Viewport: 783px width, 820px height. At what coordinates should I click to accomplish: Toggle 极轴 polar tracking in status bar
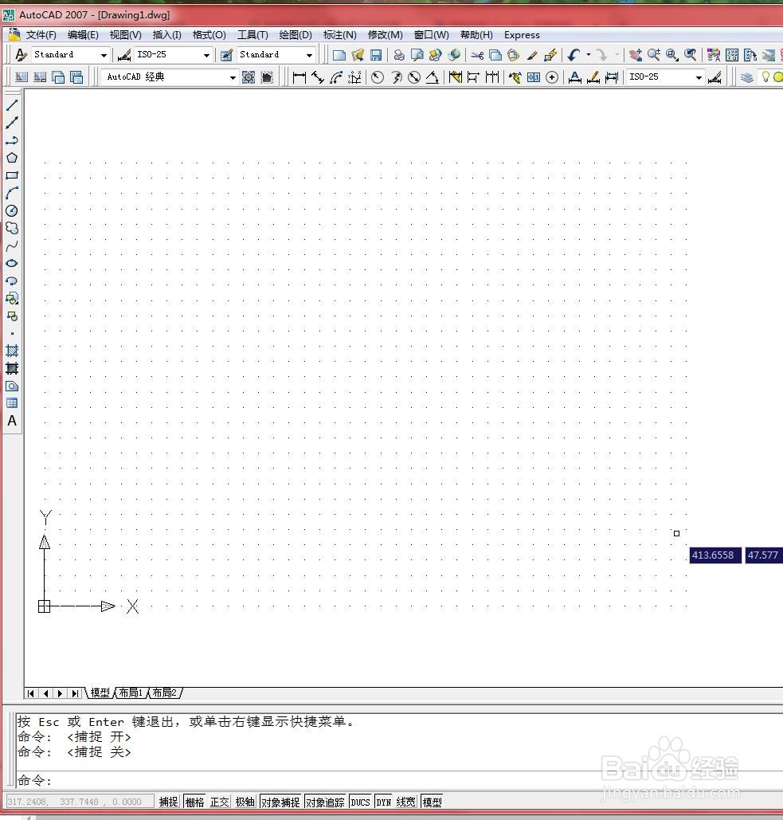pos(245,802)
